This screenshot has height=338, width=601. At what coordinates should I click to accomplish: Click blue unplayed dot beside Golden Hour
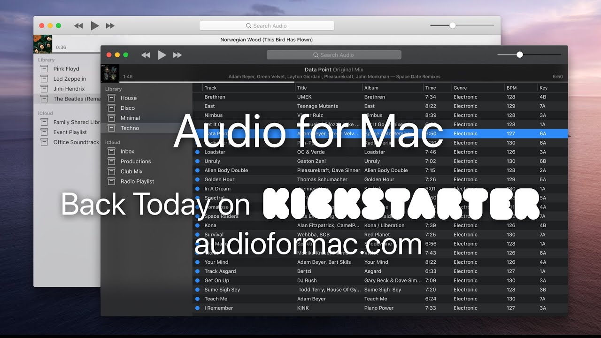pos(197,179)
